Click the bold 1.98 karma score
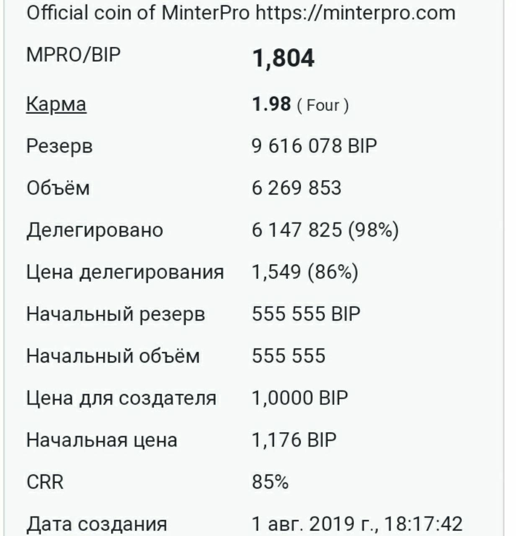 coord(271,104)
